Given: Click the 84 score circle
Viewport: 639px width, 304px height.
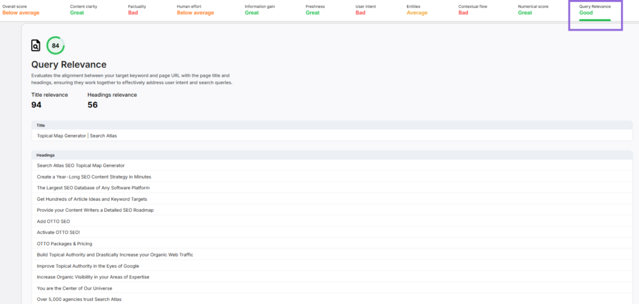Looking at the screenshot, I should (x=56, y=46).
